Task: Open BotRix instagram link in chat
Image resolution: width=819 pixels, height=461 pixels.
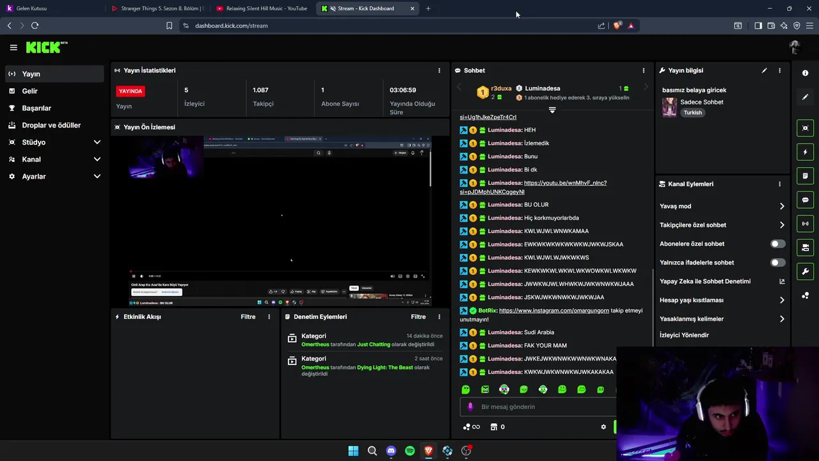Action: [x=554, y=311]
